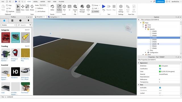The width and height of the screenshot is (182, 102).
Task: Open the Terrain Editor
Action: tap(52, 8)
